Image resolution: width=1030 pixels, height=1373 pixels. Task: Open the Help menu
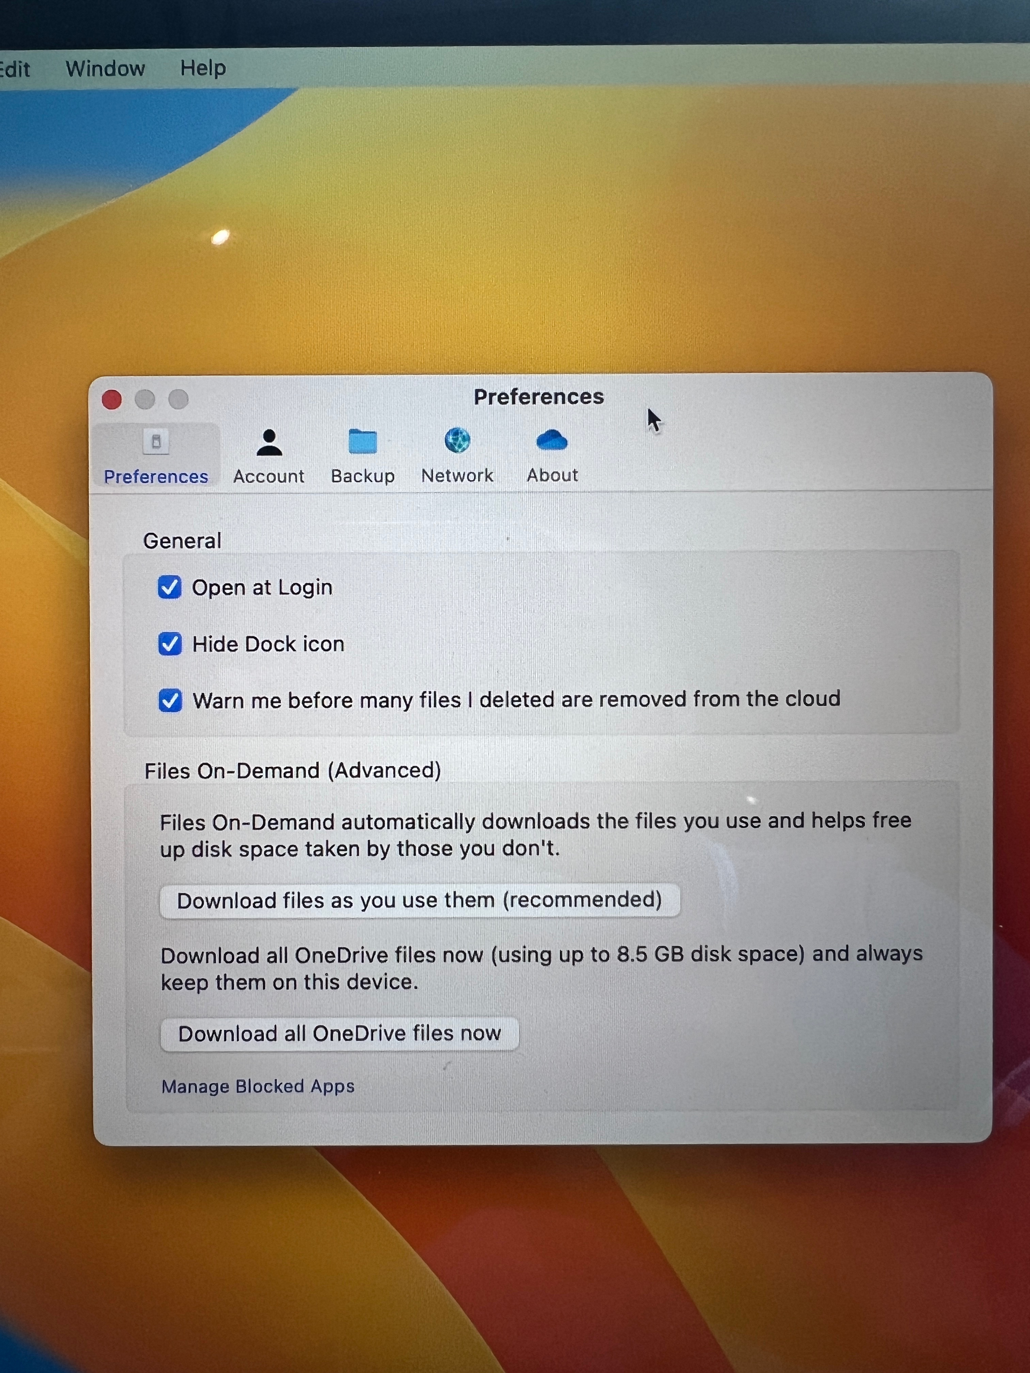point(203,68)
